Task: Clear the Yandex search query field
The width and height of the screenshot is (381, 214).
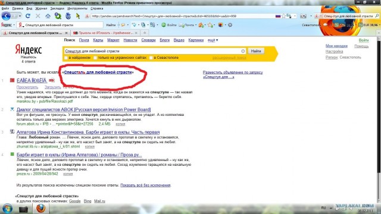Action: pos(243,51)
